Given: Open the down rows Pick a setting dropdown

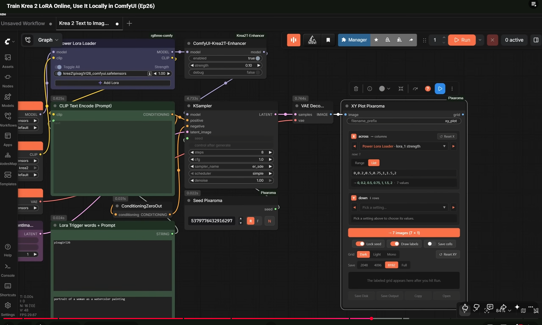Looking at the screenshot, I should (404, 208).
